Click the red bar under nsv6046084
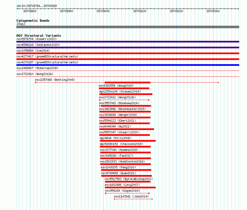 click(127, 129)
